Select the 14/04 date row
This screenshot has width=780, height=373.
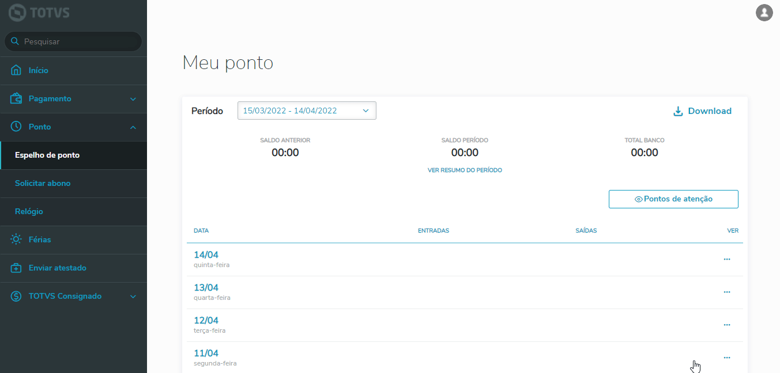click(x=465, y=260)
